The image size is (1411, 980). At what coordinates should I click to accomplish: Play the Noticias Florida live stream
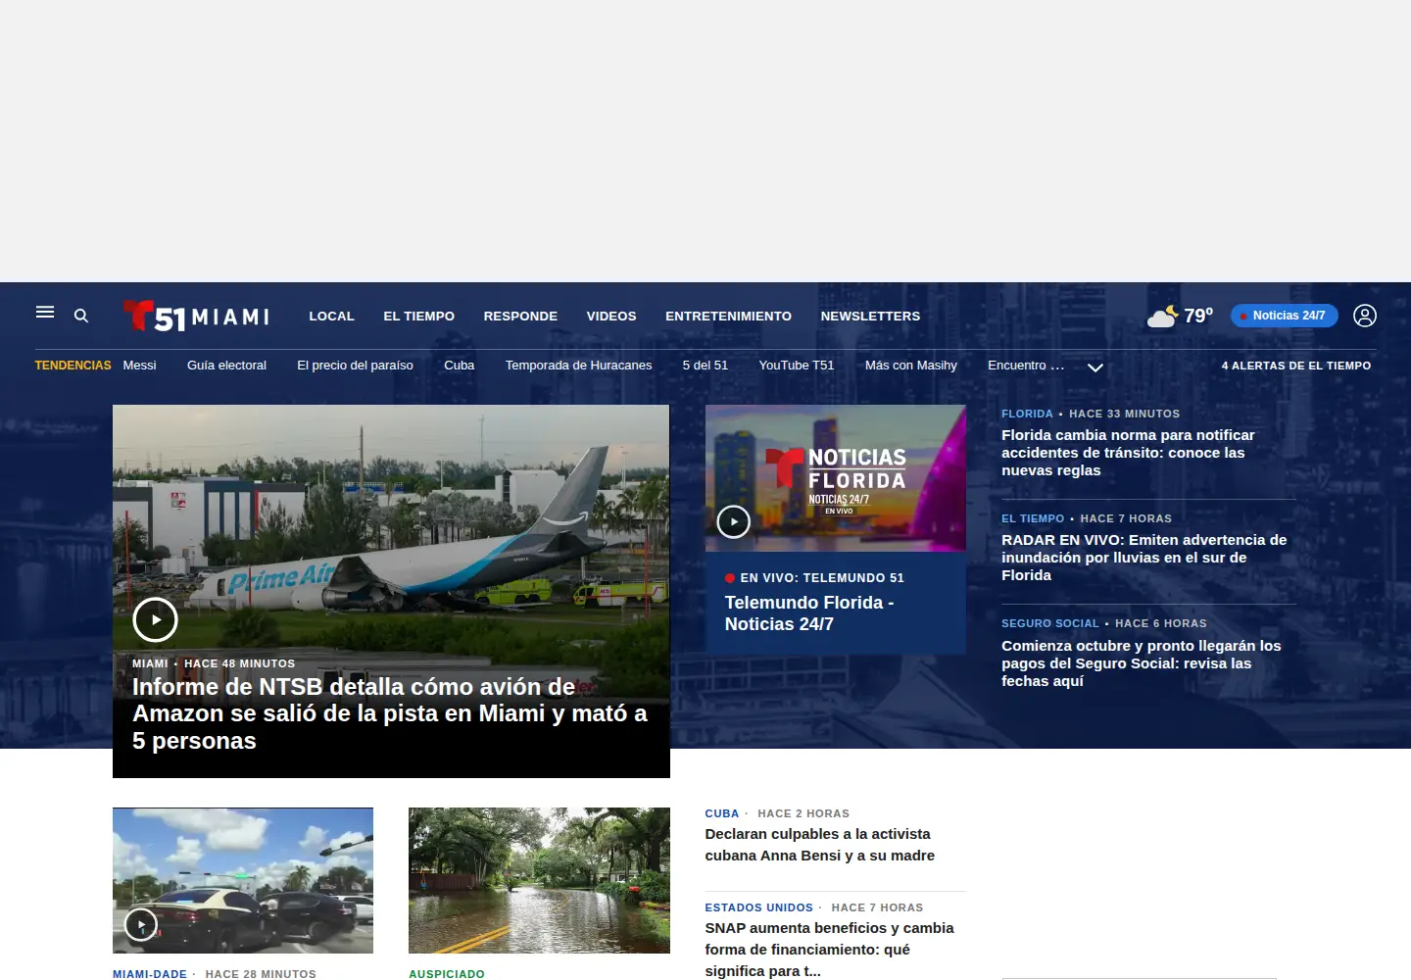(x=733, y=521)
